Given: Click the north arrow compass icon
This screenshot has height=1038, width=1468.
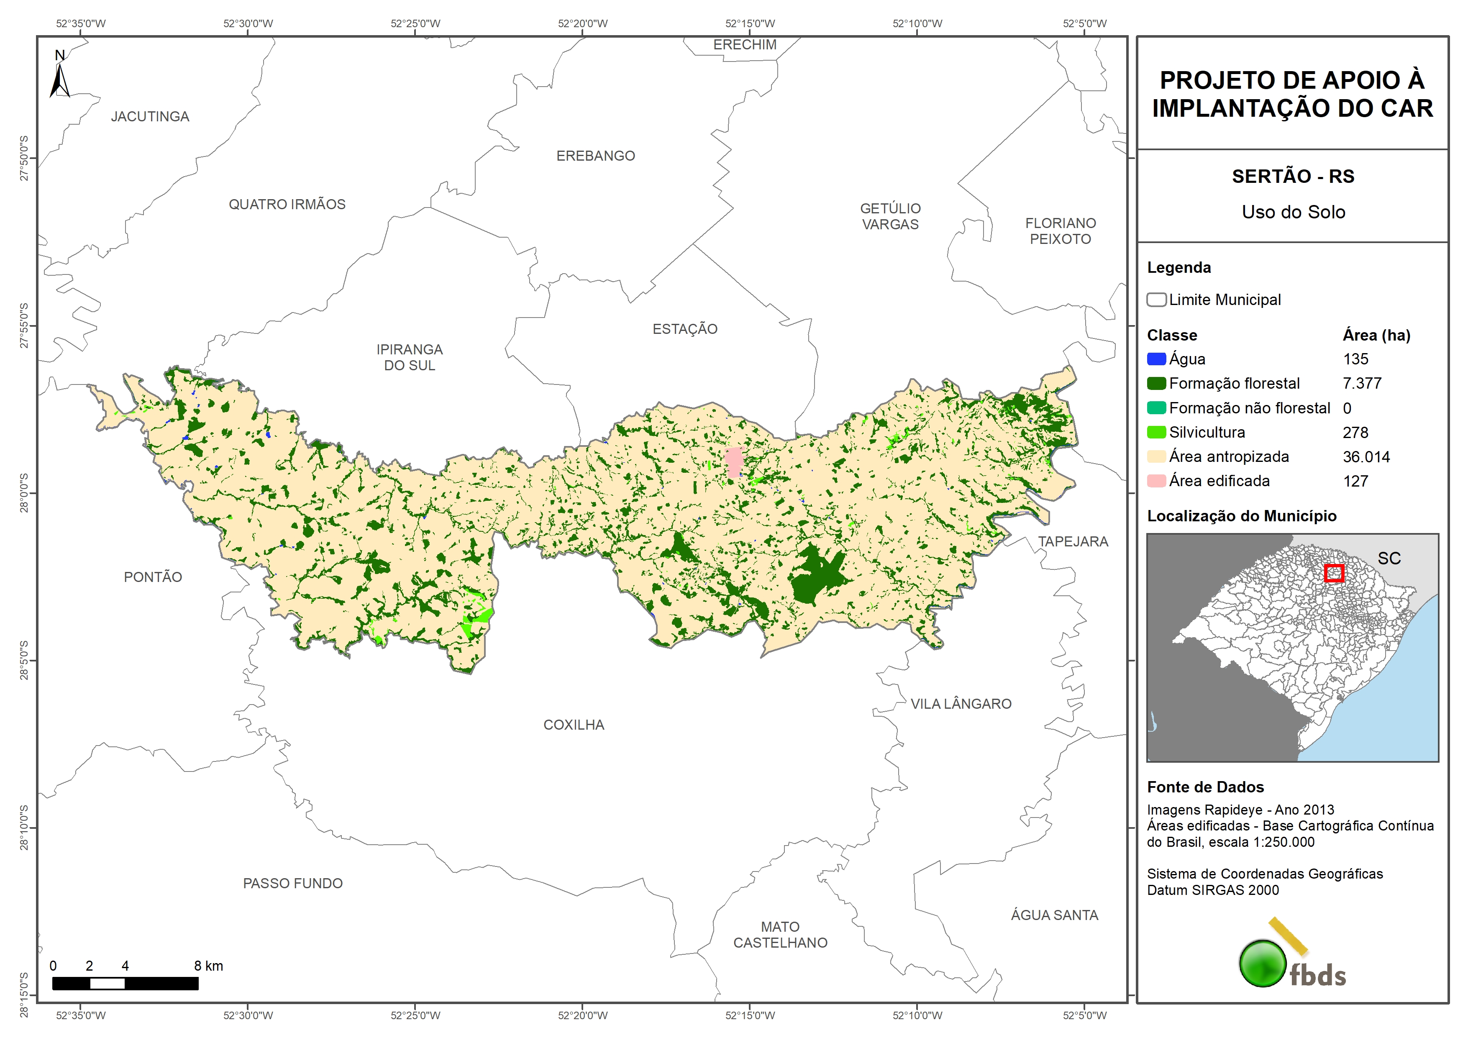Looking at the screenshot, I should point(59,78).
